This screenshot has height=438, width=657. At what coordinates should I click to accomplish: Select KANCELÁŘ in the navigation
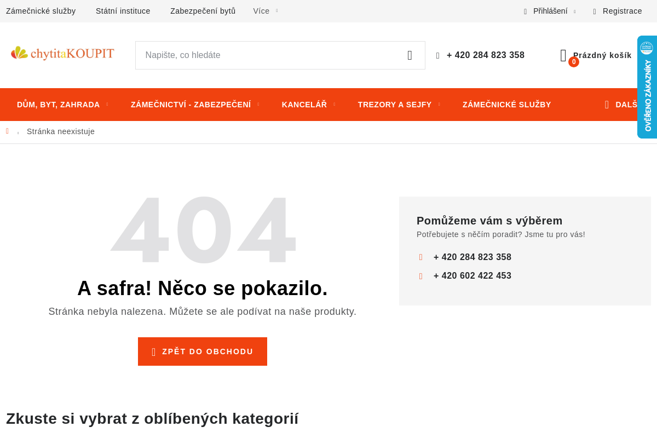pyautogui.click(x=303, y=104)
